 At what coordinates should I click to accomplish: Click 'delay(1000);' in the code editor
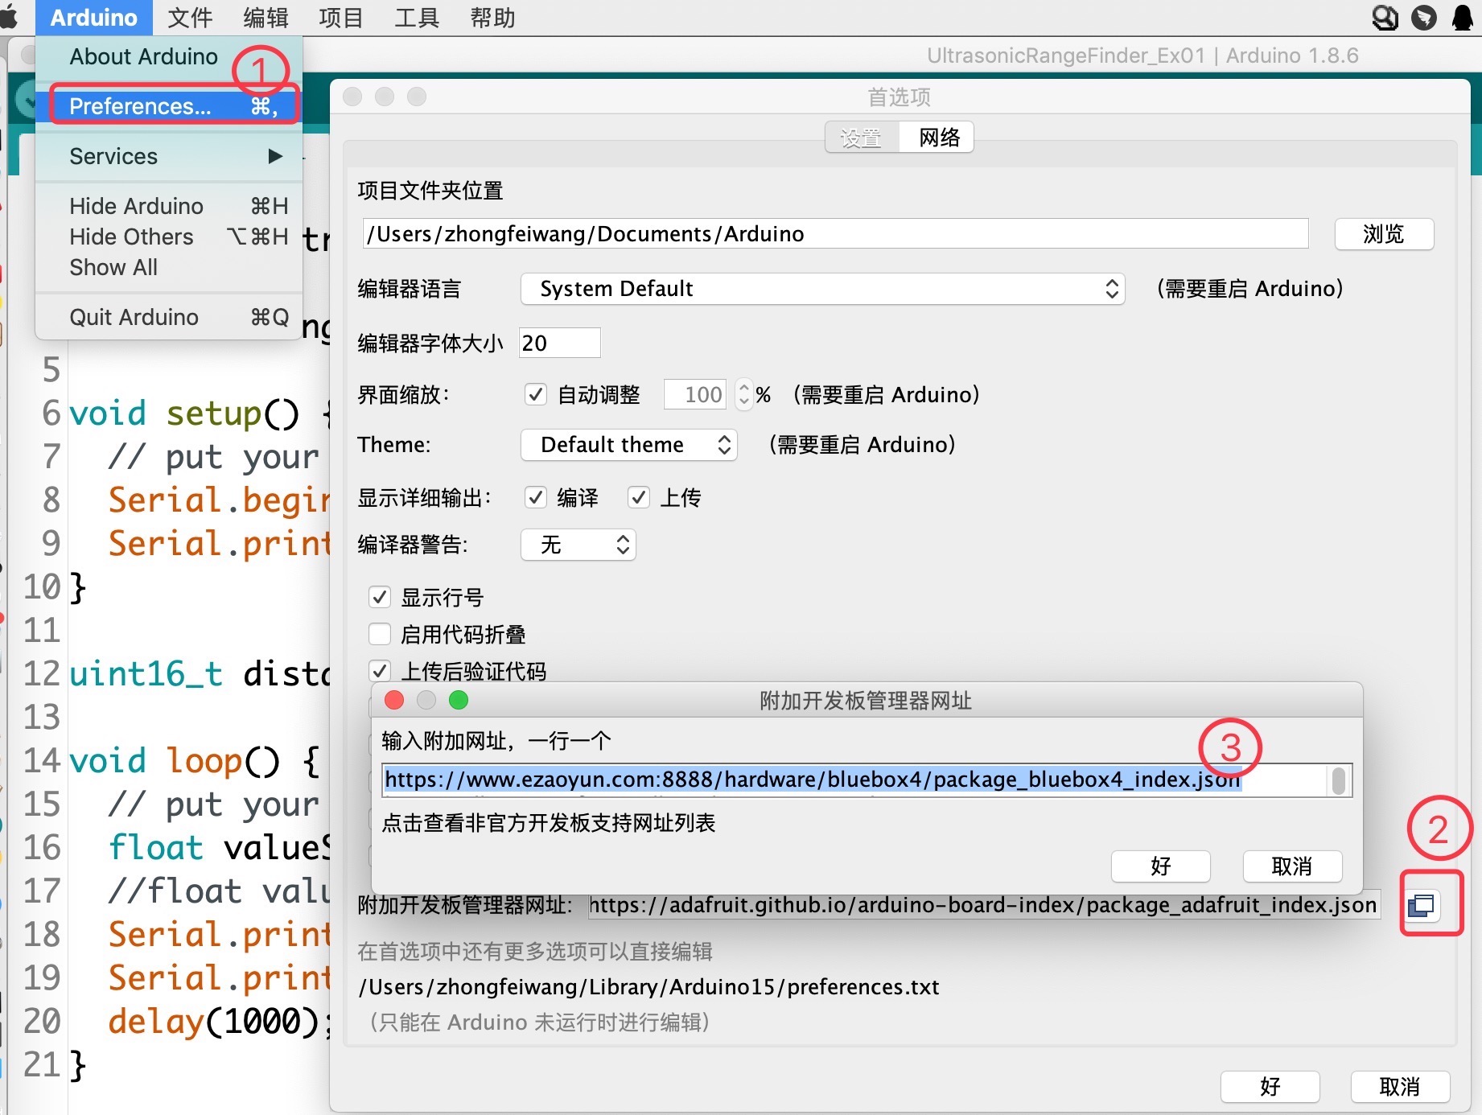click(220, 1022)
